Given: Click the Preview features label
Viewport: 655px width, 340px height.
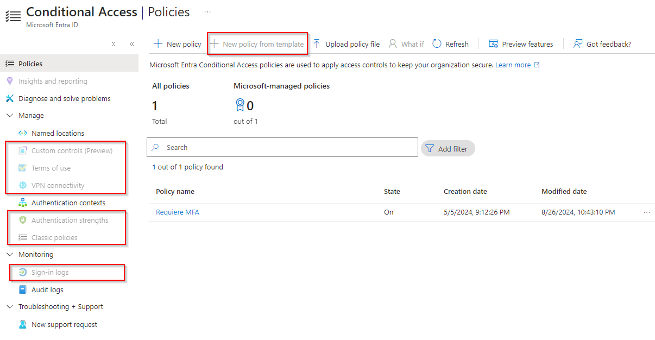Looking at the screenshot, I should 527,44.
